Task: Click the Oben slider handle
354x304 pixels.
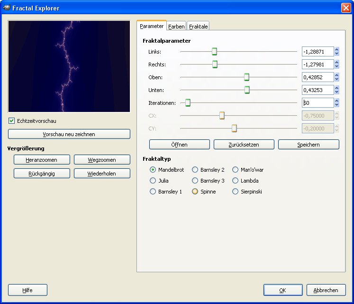Action: click(x=246, y=77)
